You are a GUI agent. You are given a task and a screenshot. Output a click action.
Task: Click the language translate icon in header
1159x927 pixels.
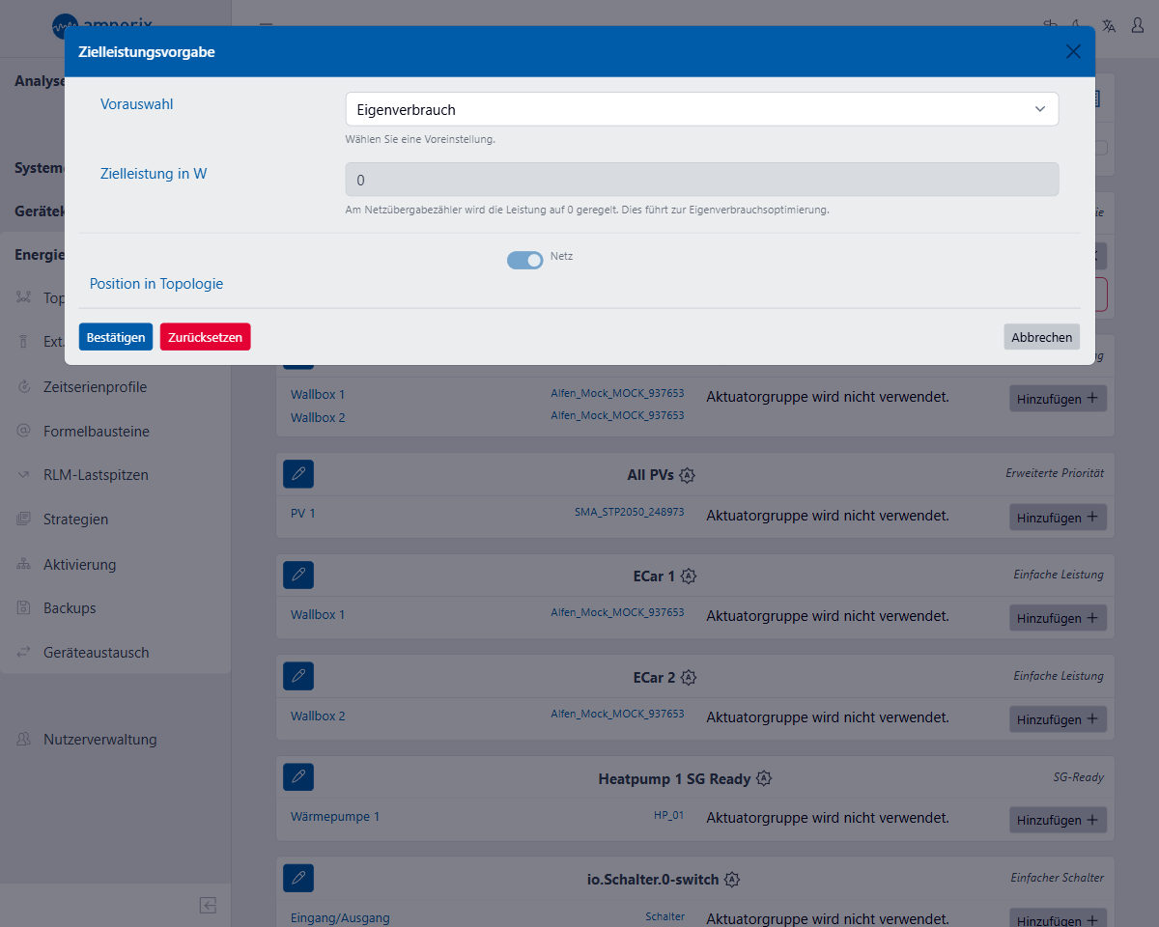(x=1109, y=26)
